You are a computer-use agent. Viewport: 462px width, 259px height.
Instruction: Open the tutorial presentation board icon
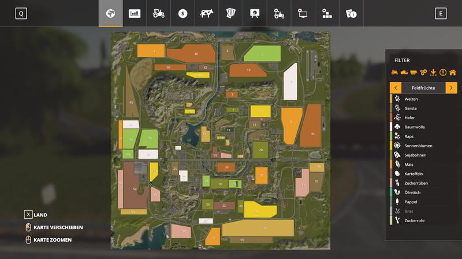pyautogui.click(x=254, y=13)
